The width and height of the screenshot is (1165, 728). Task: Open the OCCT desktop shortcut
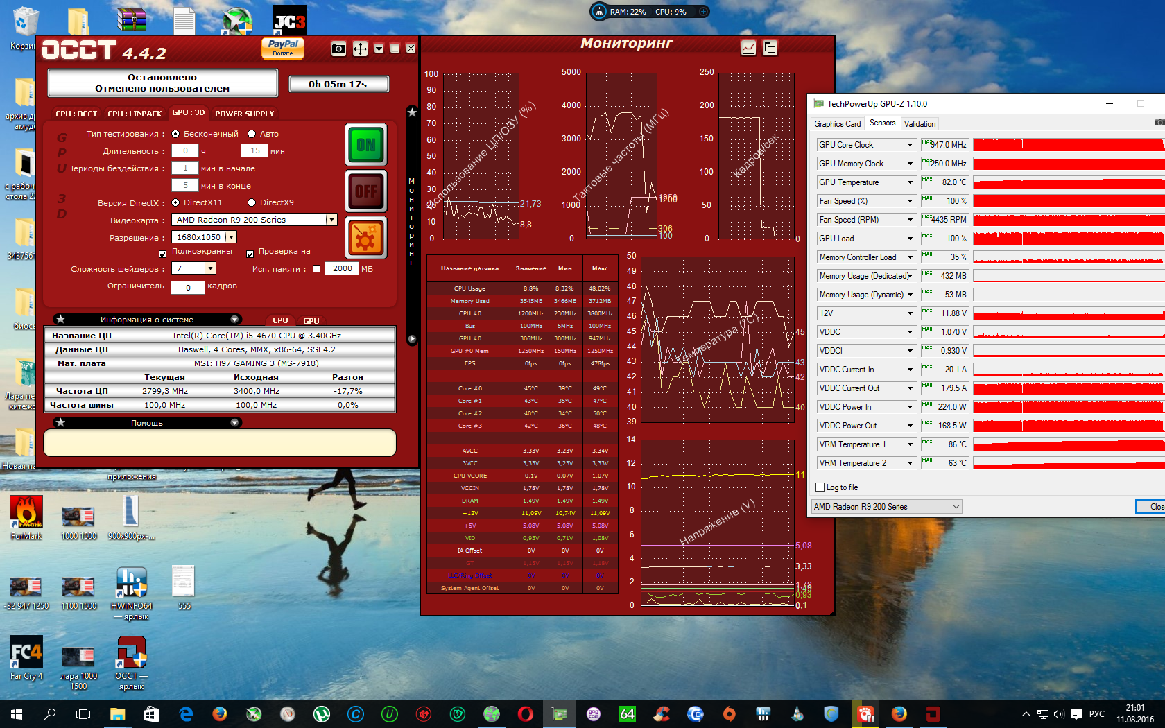(131, 664)
